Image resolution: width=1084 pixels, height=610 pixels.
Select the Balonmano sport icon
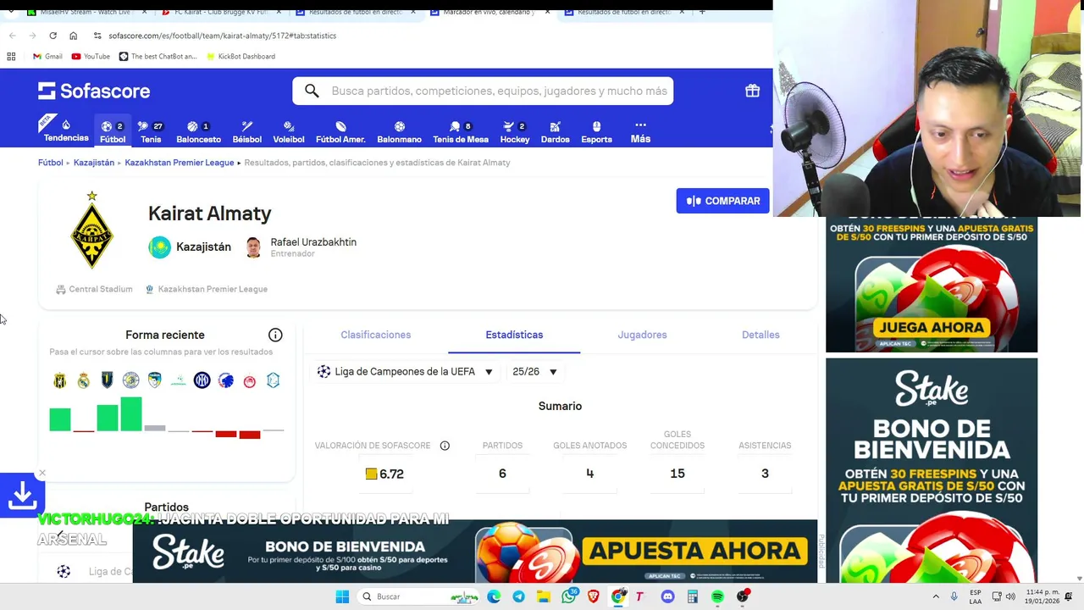click(x=399, y=131)
